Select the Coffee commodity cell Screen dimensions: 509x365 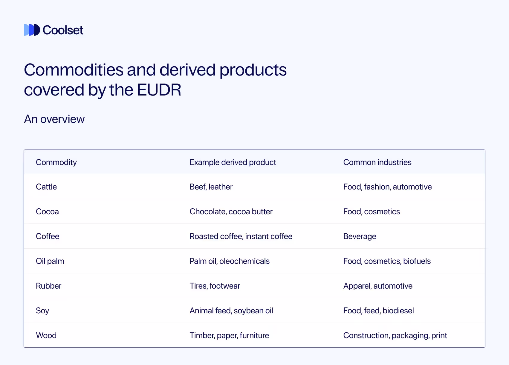pos(48,236)
